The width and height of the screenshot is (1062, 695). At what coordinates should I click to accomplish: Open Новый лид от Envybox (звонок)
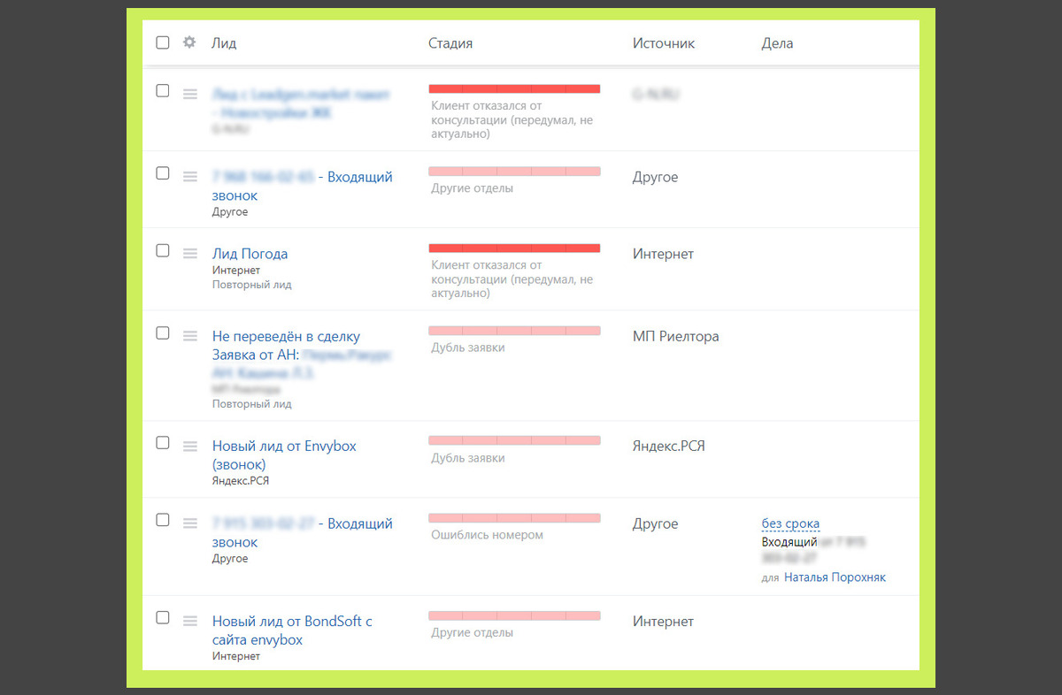284,454
